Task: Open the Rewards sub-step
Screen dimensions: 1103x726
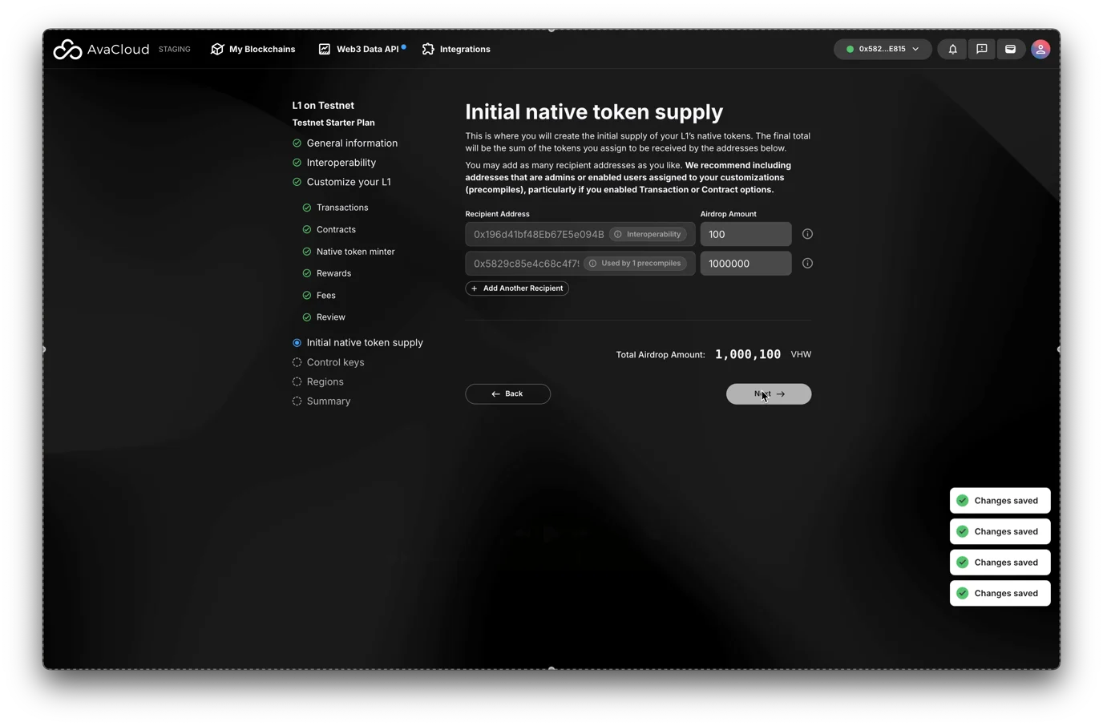Action: click(x=333, y=273)
